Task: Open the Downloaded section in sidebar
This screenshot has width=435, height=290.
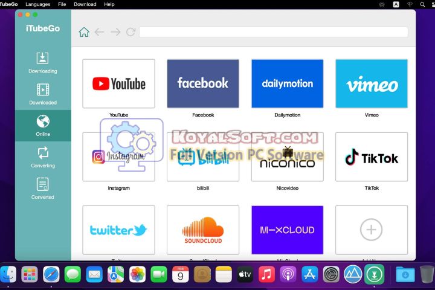Action: tap(43, 94)
